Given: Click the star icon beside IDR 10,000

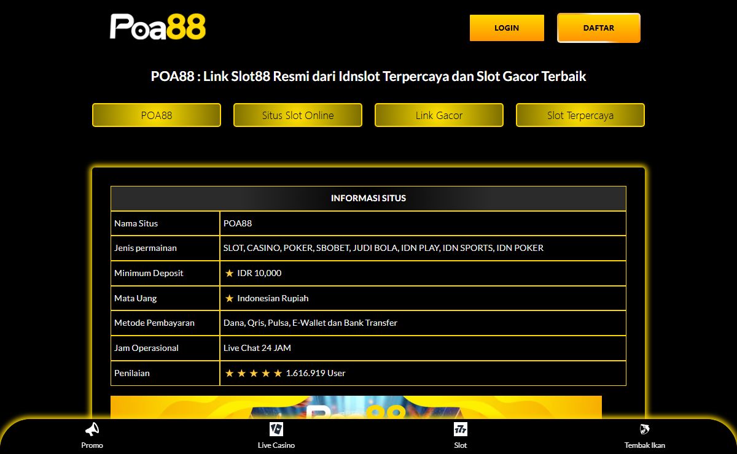Looking at the screenshot, I should pyautogui.click(x=229, y=273).
